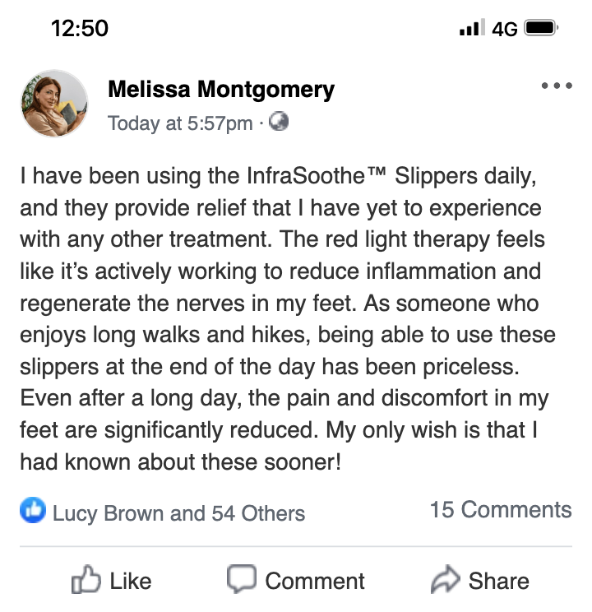Tap the 4G network indicator
Image resolution: width=592 pixels, height=612 pixels.
[503, 28]
